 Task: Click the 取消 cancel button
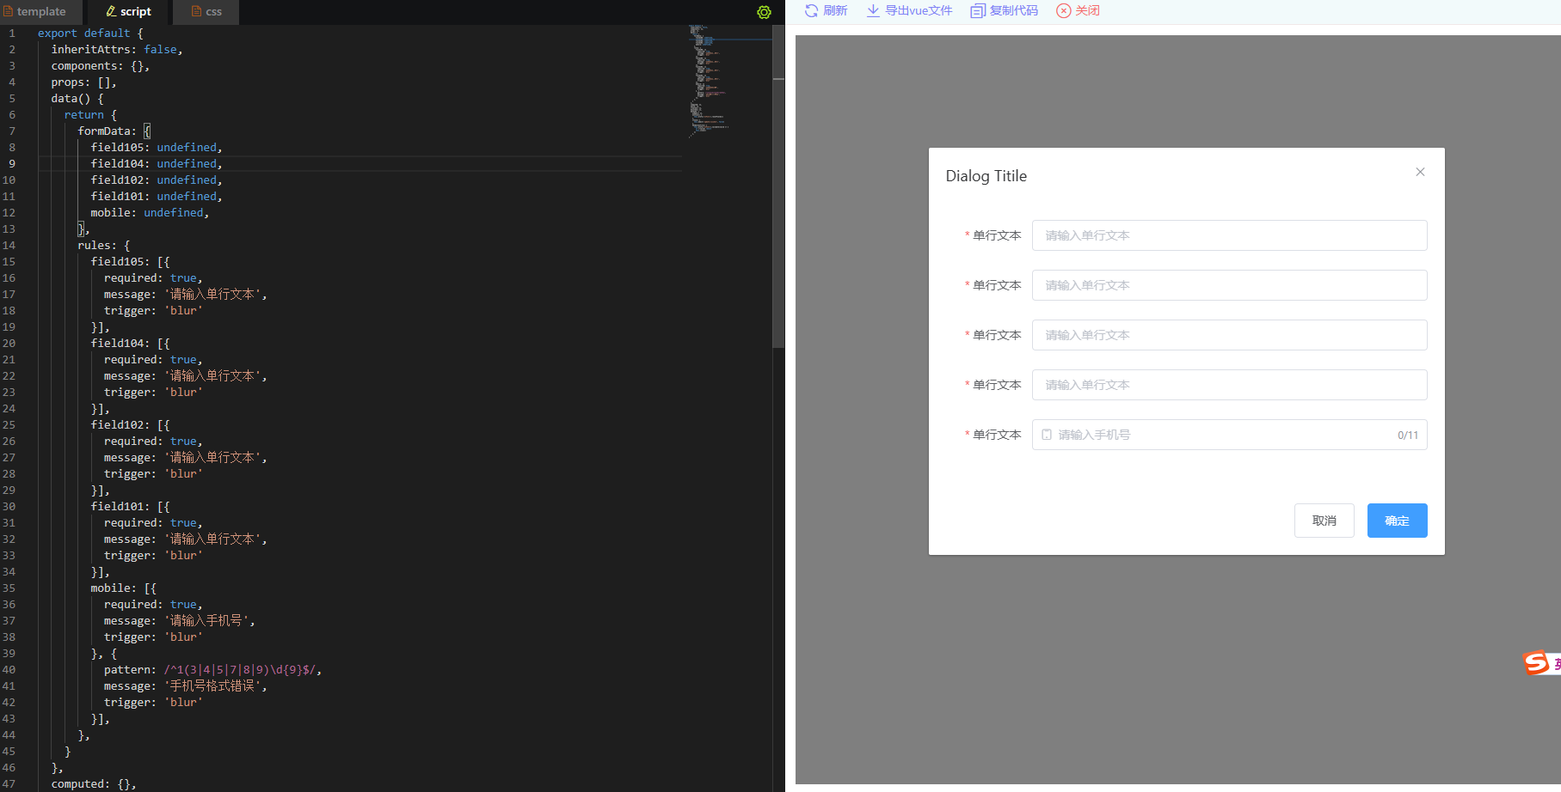tap(1324, 520)
